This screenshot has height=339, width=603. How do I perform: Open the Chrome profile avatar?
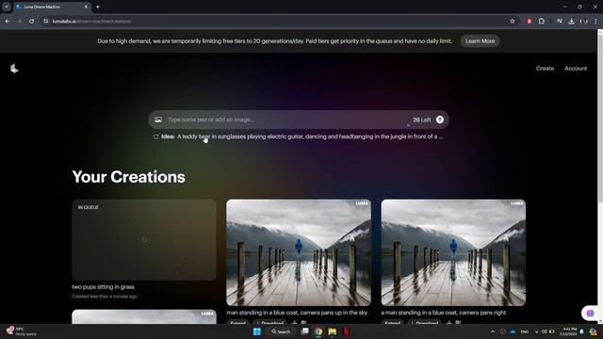(584, 21)
